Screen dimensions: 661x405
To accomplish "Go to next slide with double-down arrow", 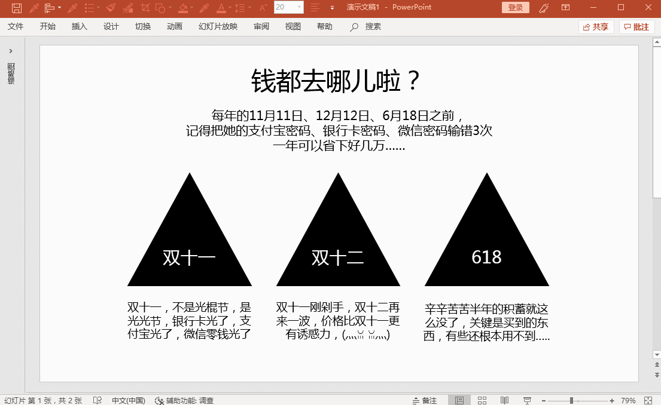I will [657, 375].
